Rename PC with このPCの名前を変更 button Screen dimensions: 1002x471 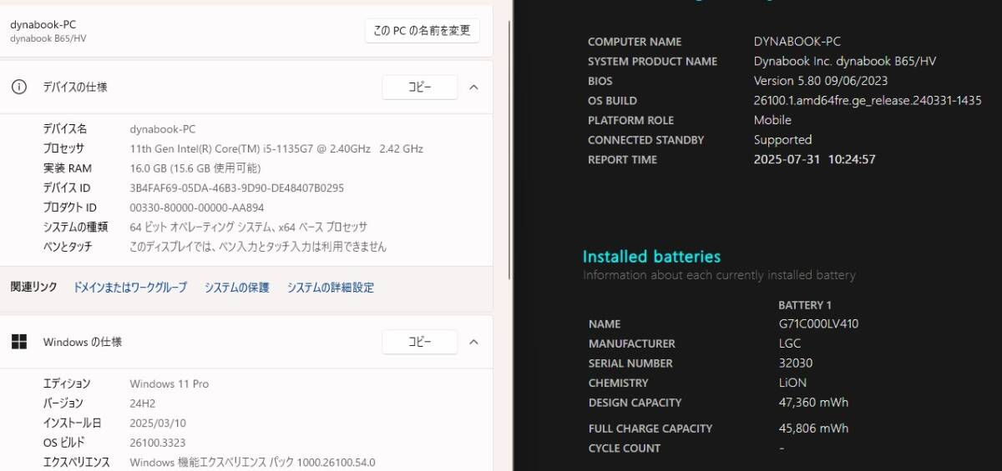click(x=423, y=31)
